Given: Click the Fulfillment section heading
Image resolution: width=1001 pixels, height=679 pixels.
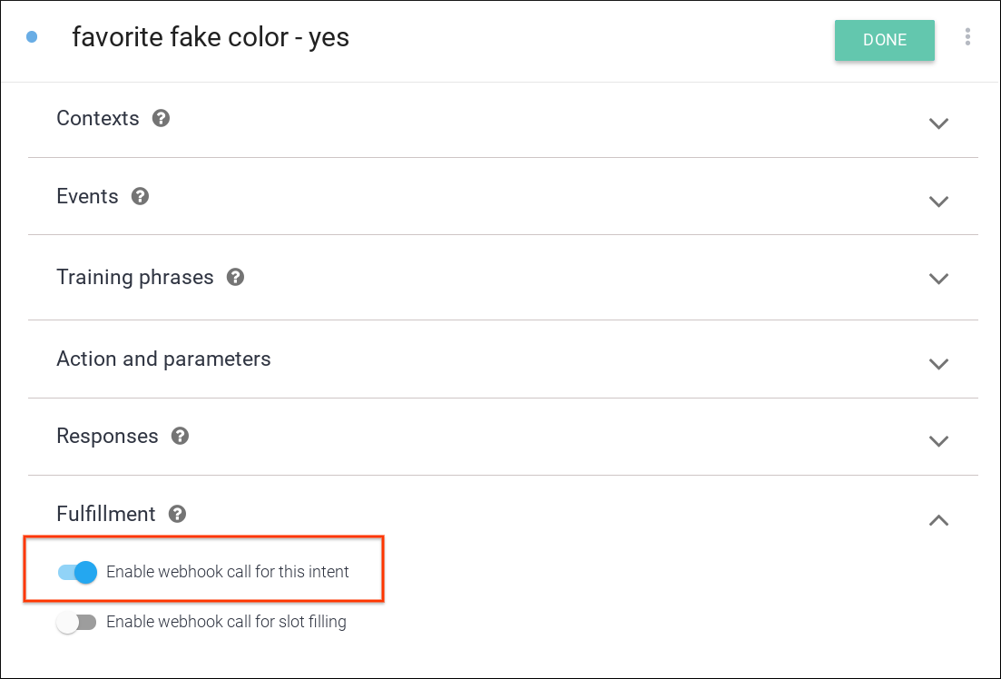Looking at the screenshot, I should point(106,515).
